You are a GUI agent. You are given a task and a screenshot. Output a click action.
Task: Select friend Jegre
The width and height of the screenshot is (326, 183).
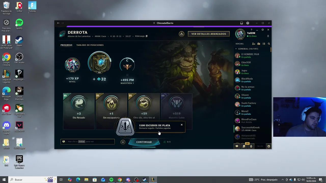click(252, 72)
